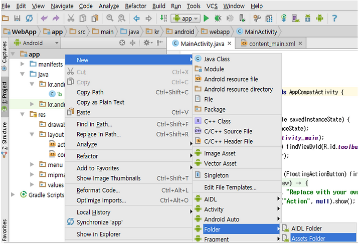361x245 pixels.
Task: Open the SDK Manager icon
Action: [x=307, y=18]
